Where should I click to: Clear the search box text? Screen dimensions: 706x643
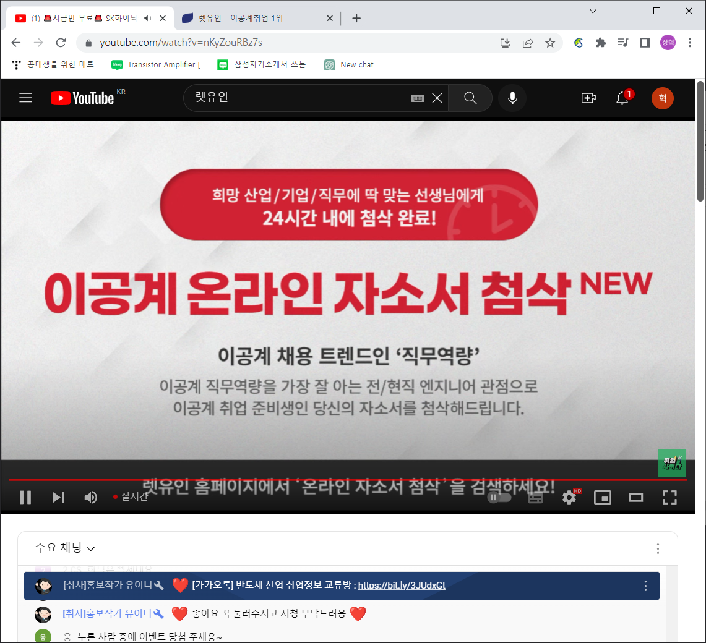tap(437, 98)
